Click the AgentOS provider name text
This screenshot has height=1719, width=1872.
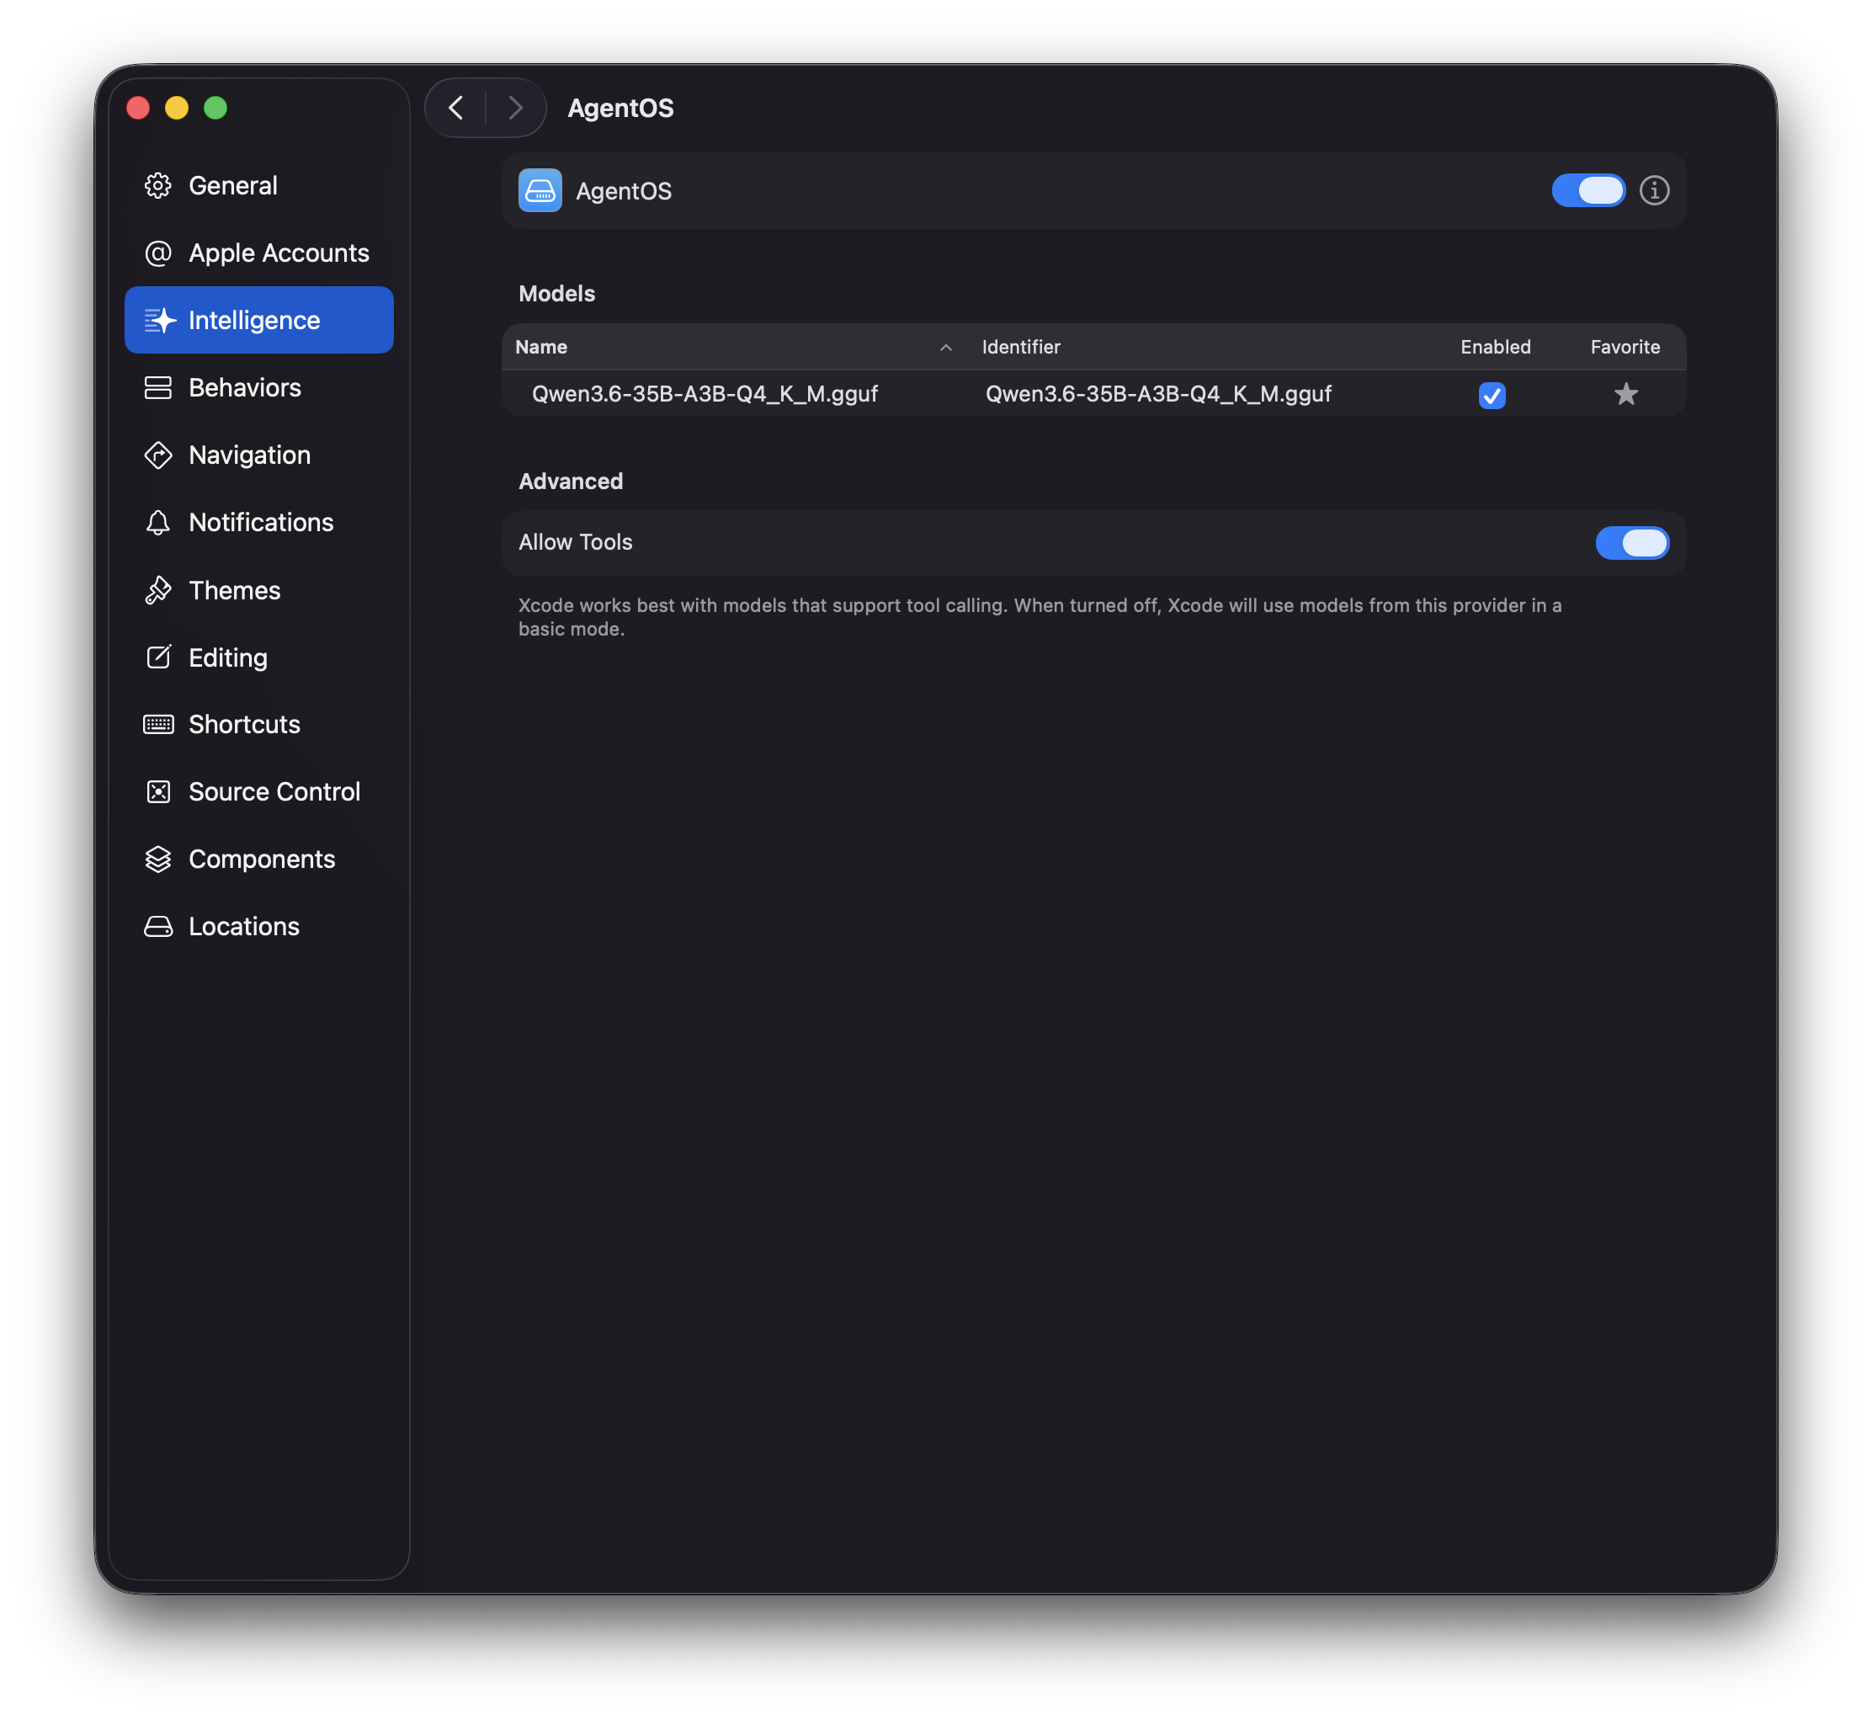pyautogui.click(x=623, y=191)
